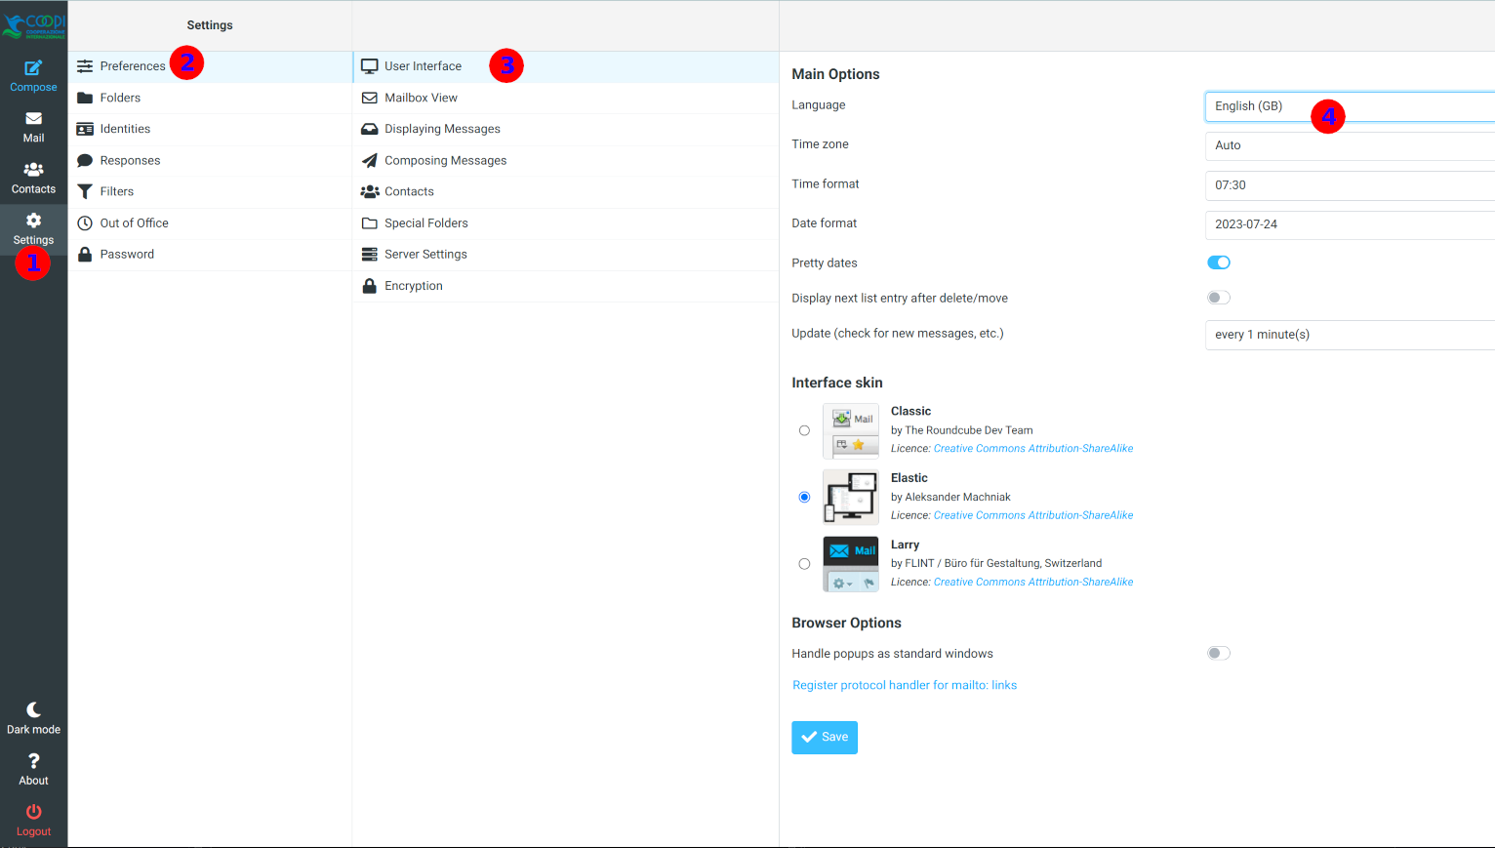Click Register protocol handler for mailto link
The width and height of the screenshot is (1495, 848).
[x=905, y=685]
